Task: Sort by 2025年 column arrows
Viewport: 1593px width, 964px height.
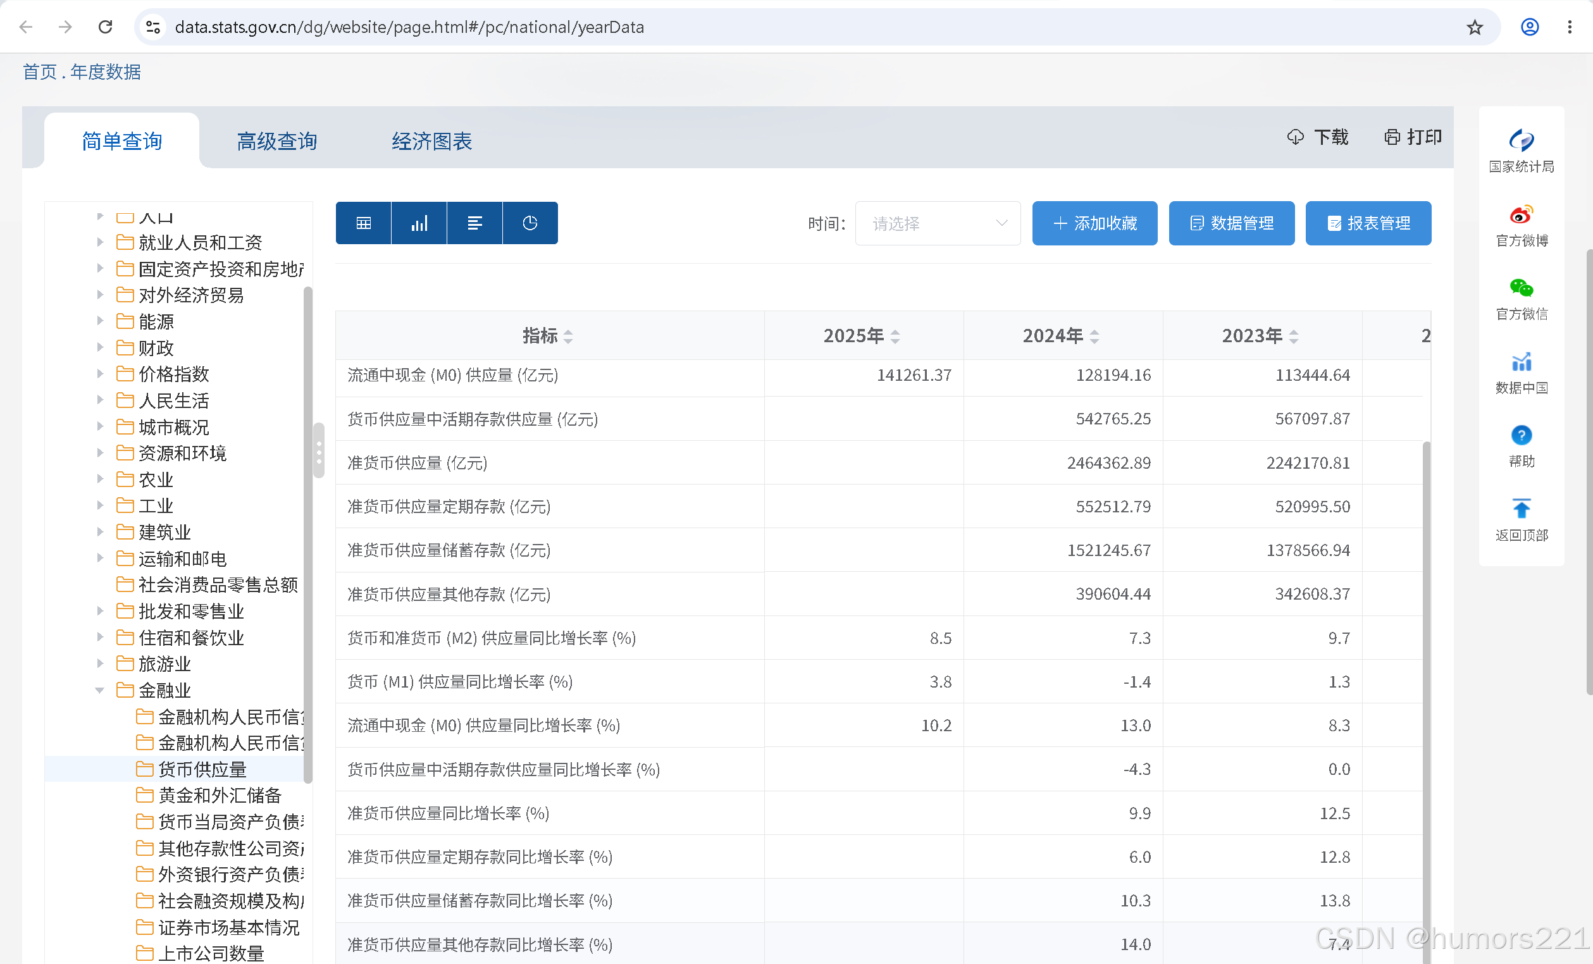Action: [895, 337]
